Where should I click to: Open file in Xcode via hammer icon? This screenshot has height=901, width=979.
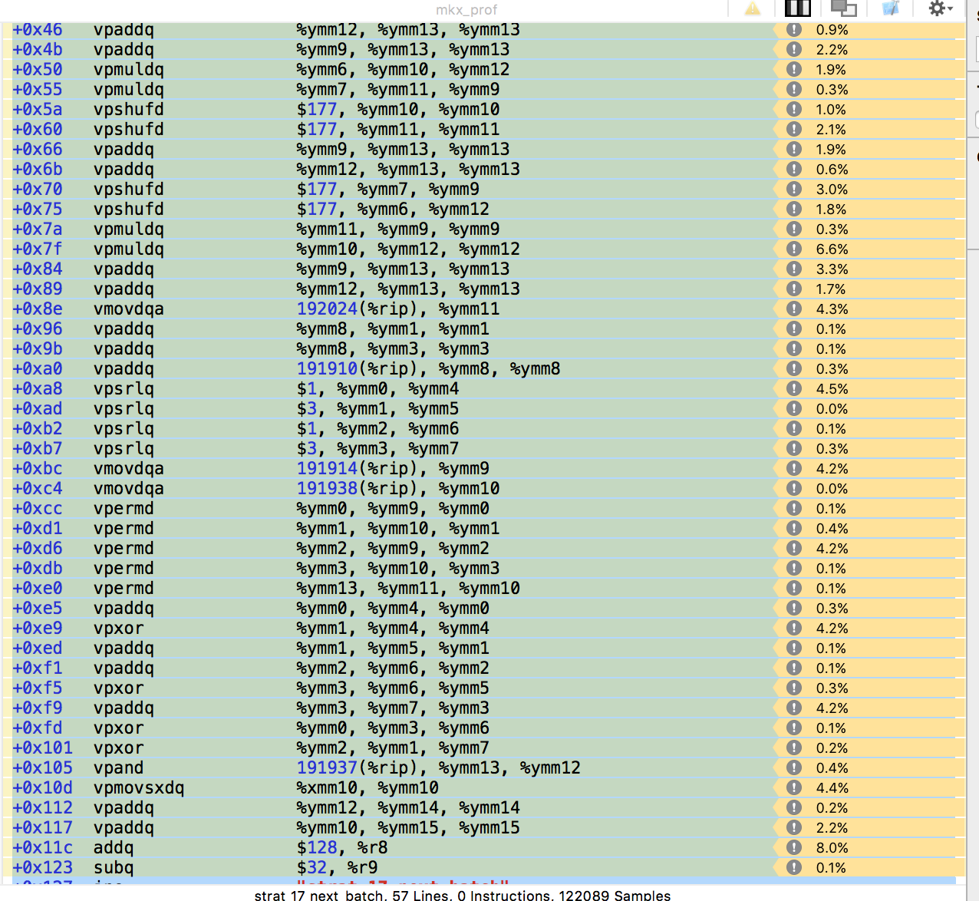tap(890, 8)
